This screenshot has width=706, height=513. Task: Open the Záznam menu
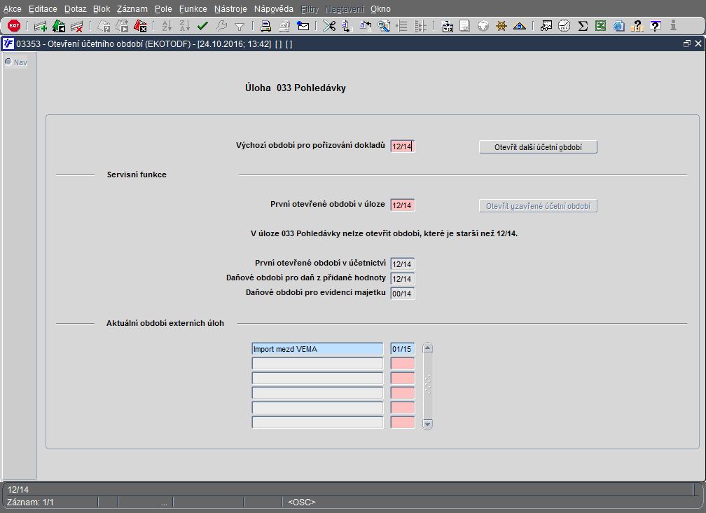(132, 9)
